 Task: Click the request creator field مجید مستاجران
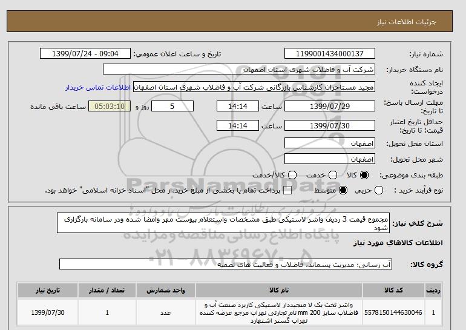pos(254,87)
